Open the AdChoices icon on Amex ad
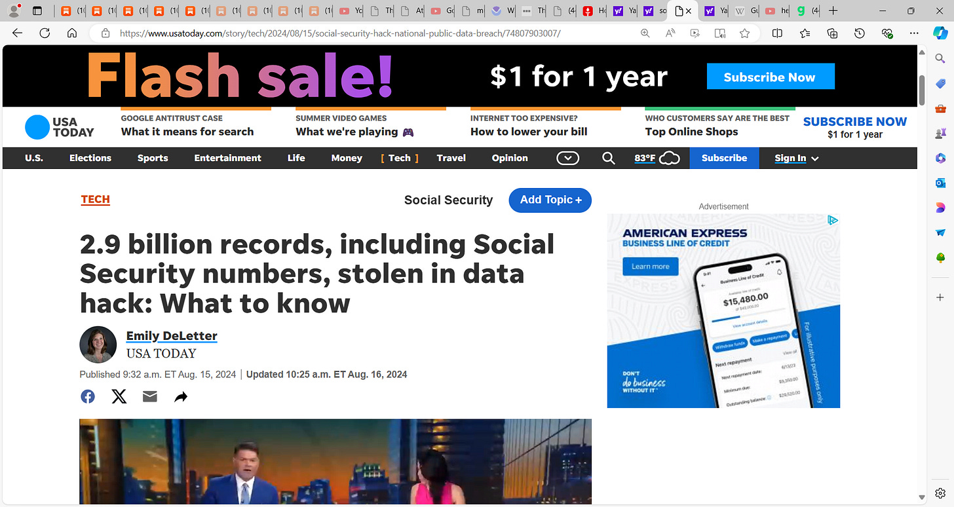This screenshot has width=954, height=507. click(833, 220)
